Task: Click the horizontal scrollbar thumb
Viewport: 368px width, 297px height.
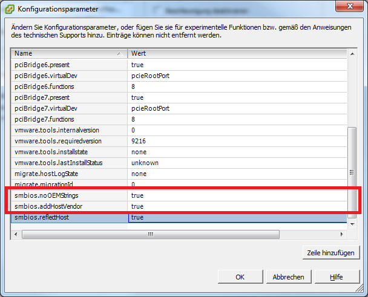Action: [x=149, y=234]
